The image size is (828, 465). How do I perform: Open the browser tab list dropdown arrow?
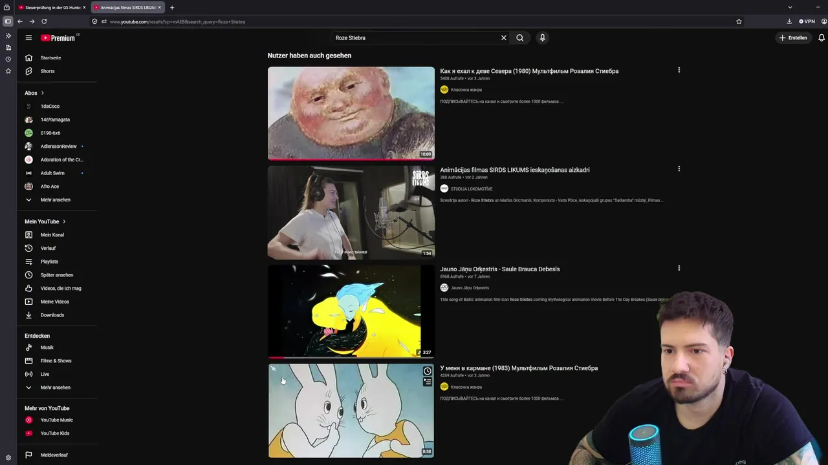click(790, 7)
